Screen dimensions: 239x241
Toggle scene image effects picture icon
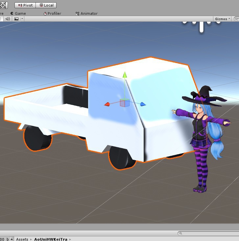(16, 19)
